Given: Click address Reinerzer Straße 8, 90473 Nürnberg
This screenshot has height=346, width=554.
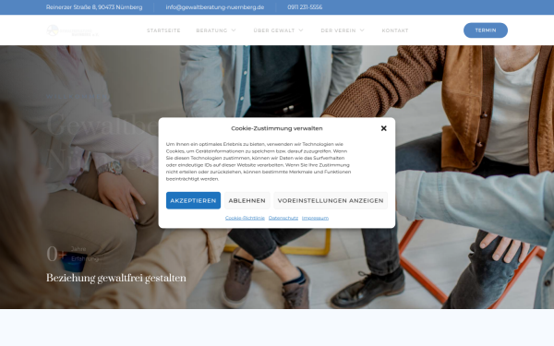Looking at the screenshot, I should point(94,7).
